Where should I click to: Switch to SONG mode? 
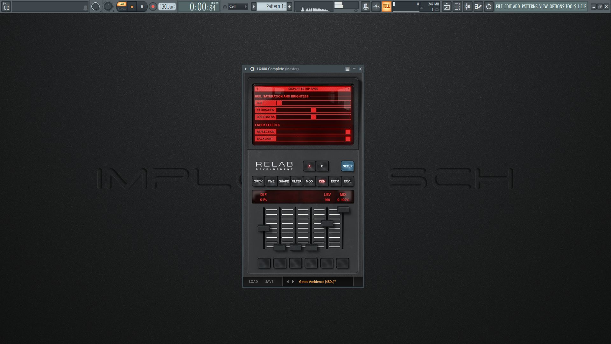pyautogui.click(x=122, y=9)
